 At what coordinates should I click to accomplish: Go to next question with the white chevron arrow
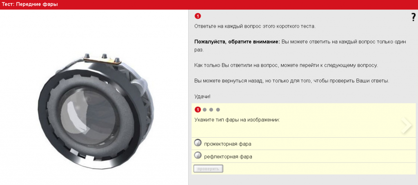(x=406, y=125)
